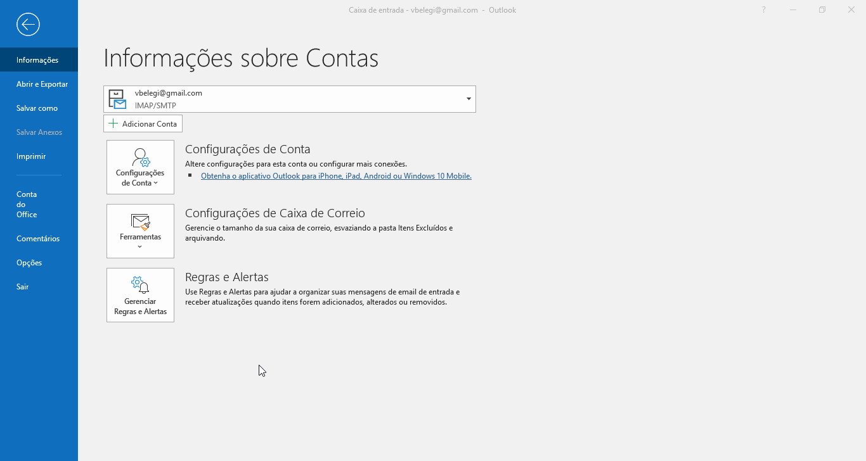Click 'Use Regras e Alertas para ajudar' description
The width and height of the screenshot is (866, 461).
[x=322, y=297]
